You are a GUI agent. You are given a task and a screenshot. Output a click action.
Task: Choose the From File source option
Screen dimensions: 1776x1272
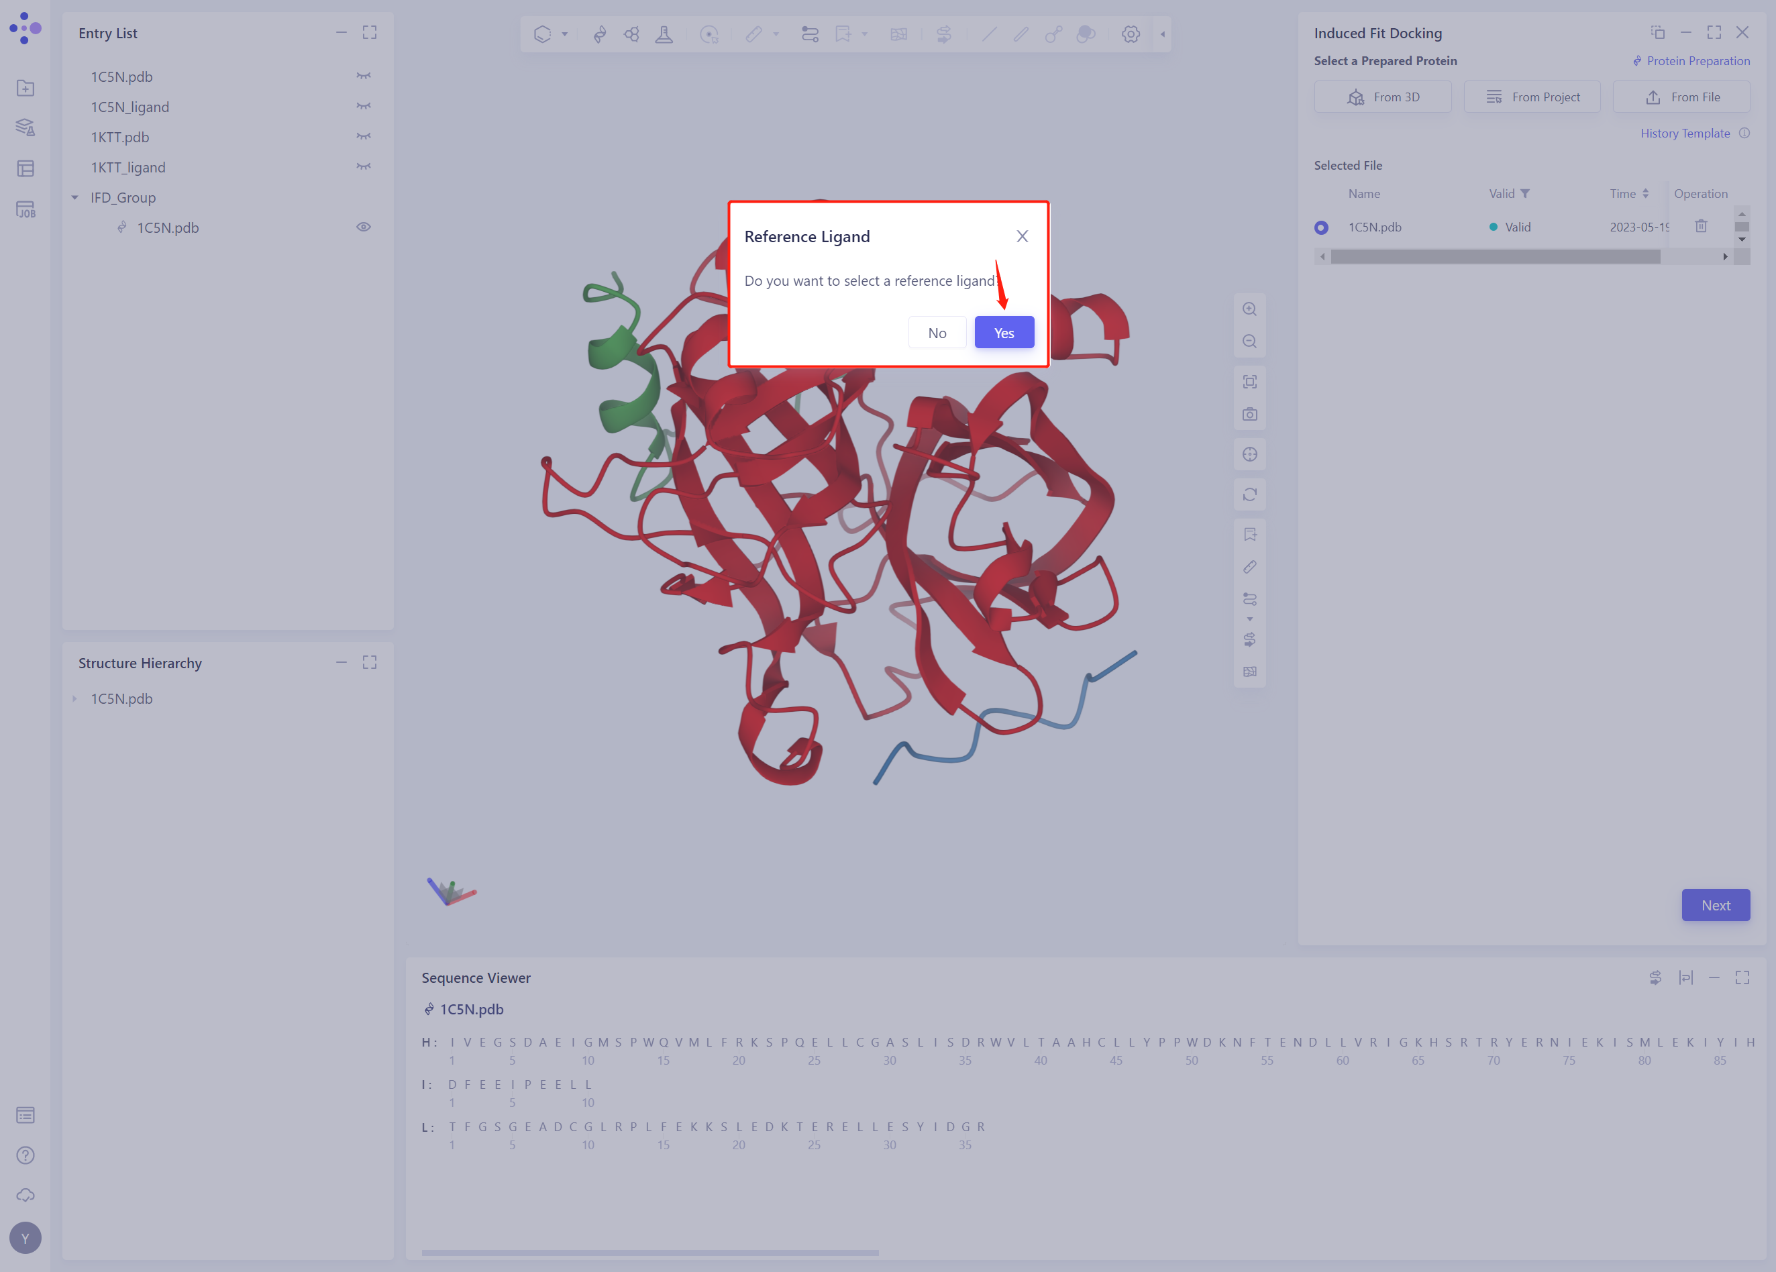[x=1681, y=97]
